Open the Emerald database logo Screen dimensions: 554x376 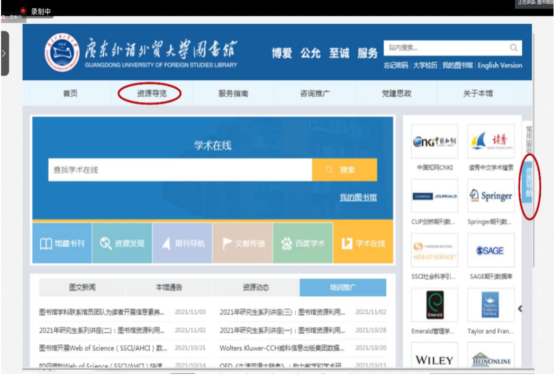click(x=434, y=305)
